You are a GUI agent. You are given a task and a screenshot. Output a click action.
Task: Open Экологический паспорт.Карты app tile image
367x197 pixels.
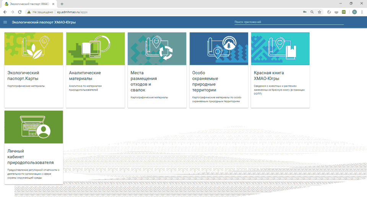point(34,49)
